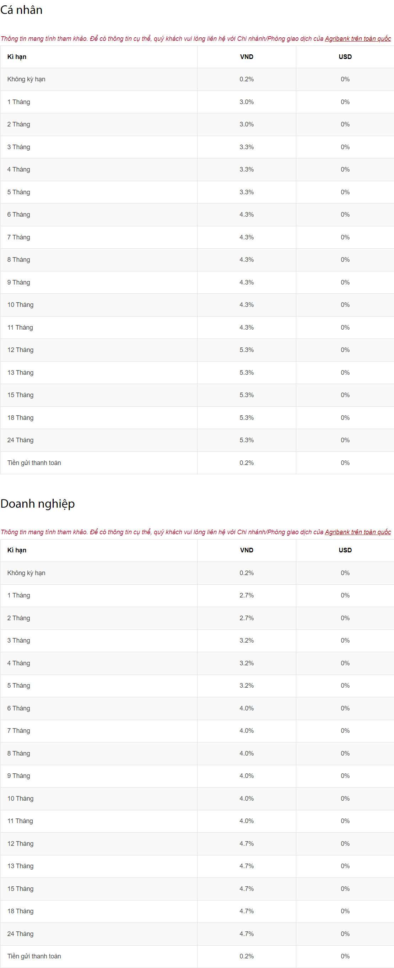Click the USD column header in Doanh nghiệp table

coord(345,550)
